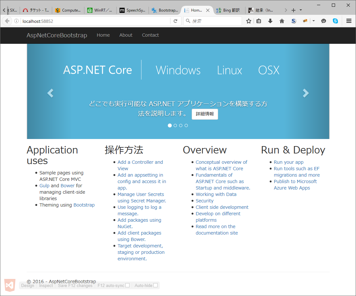Close the active Hom... tab
The width and height of the screenshot is (356, 296).
[x=208, y=10]
